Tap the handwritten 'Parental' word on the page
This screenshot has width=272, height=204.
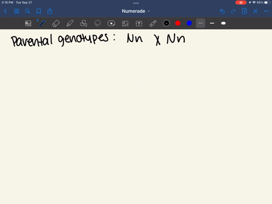pyautogui.click(x=32, y=41)
